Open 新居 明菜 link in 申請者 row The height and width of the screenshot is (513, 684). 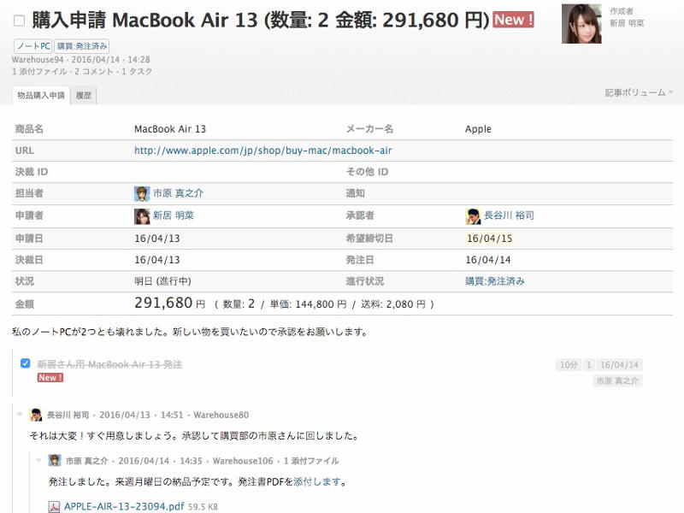pos(174,215)
